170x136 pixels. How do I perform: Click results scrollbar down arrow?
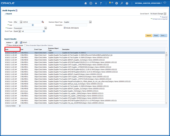pos(166,103)
